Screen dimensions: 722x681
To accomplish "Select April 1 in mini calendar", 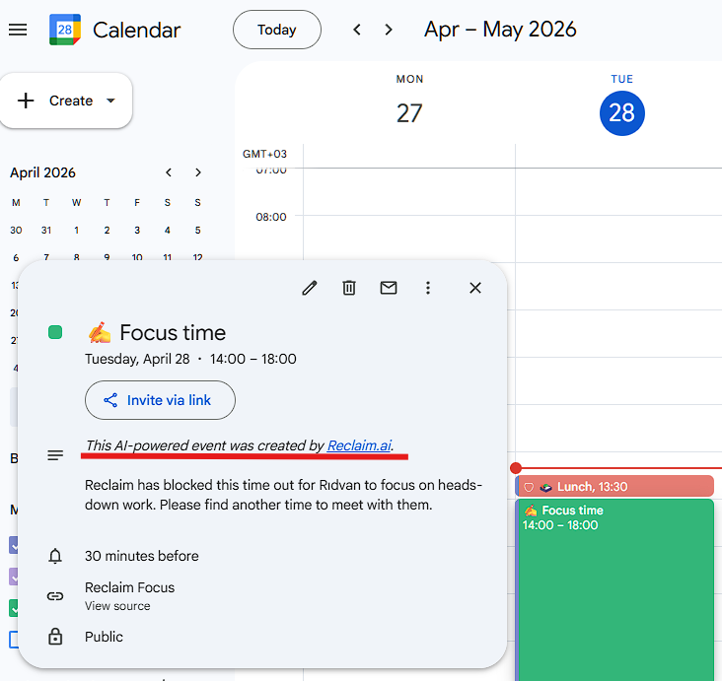I will coord(76,230).
